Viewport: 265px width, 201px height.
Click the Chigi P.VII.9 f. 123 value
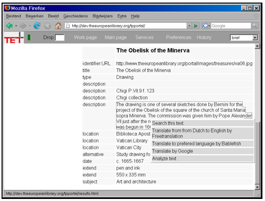135,91
